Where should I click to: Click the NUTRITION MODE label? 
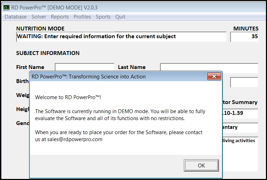40,29
